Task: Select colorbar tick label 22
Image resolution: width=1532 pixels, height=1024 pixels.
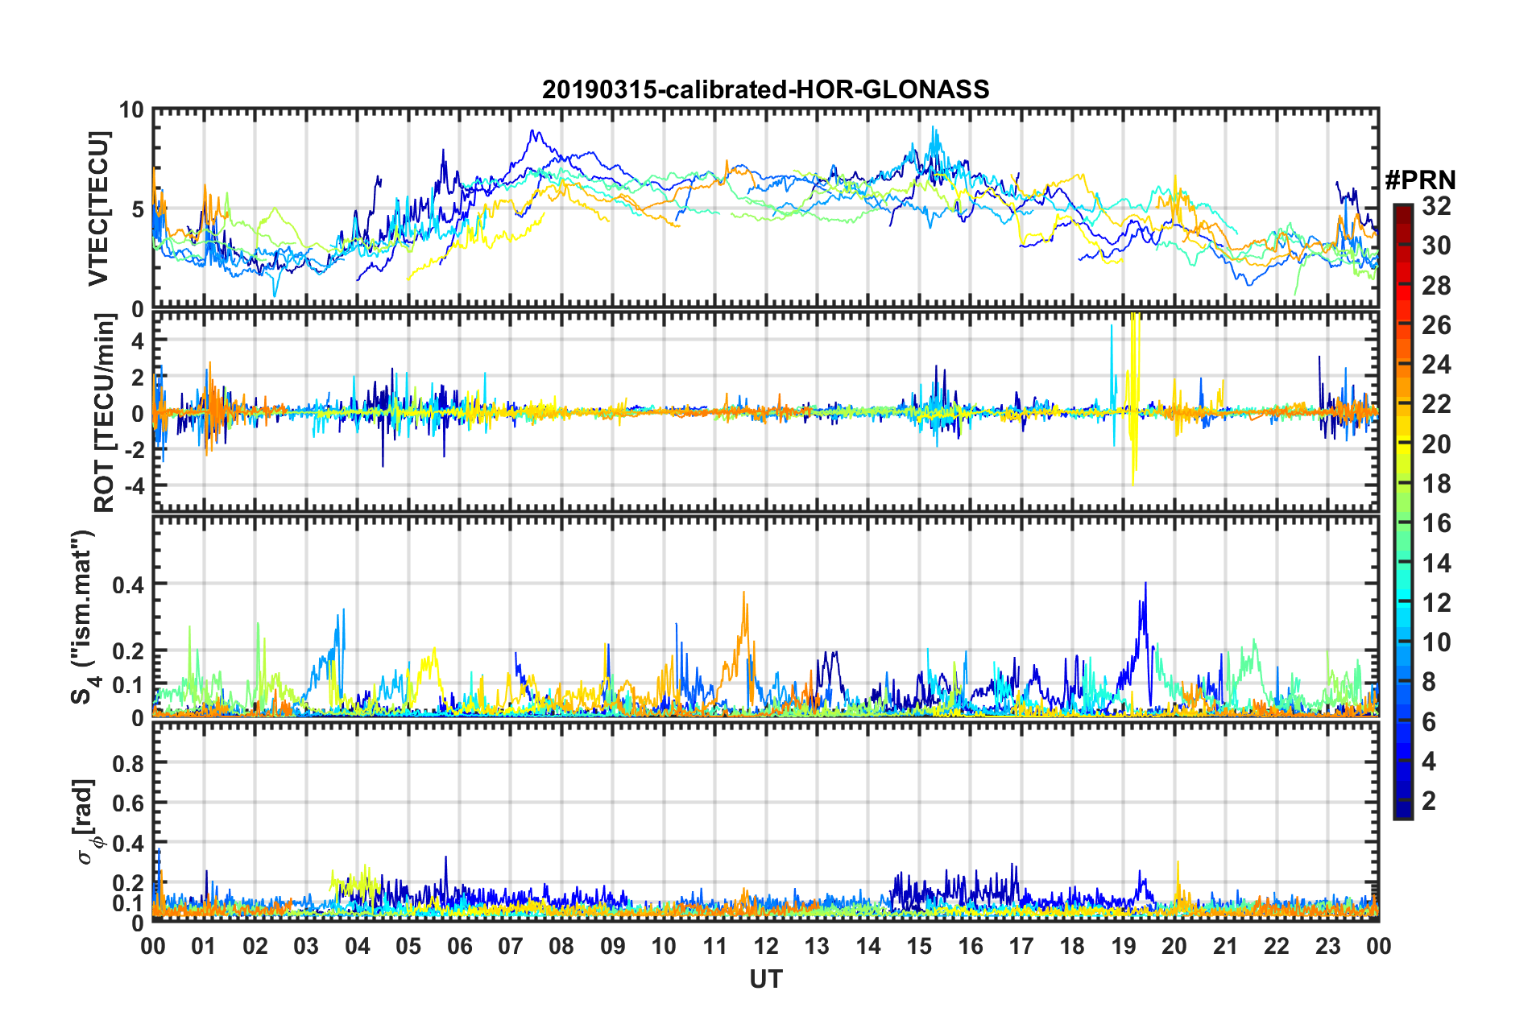Action: tap(1436, 404)
